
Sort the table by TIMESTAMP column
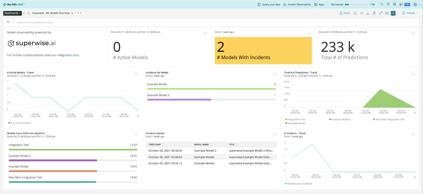(156, 145)
